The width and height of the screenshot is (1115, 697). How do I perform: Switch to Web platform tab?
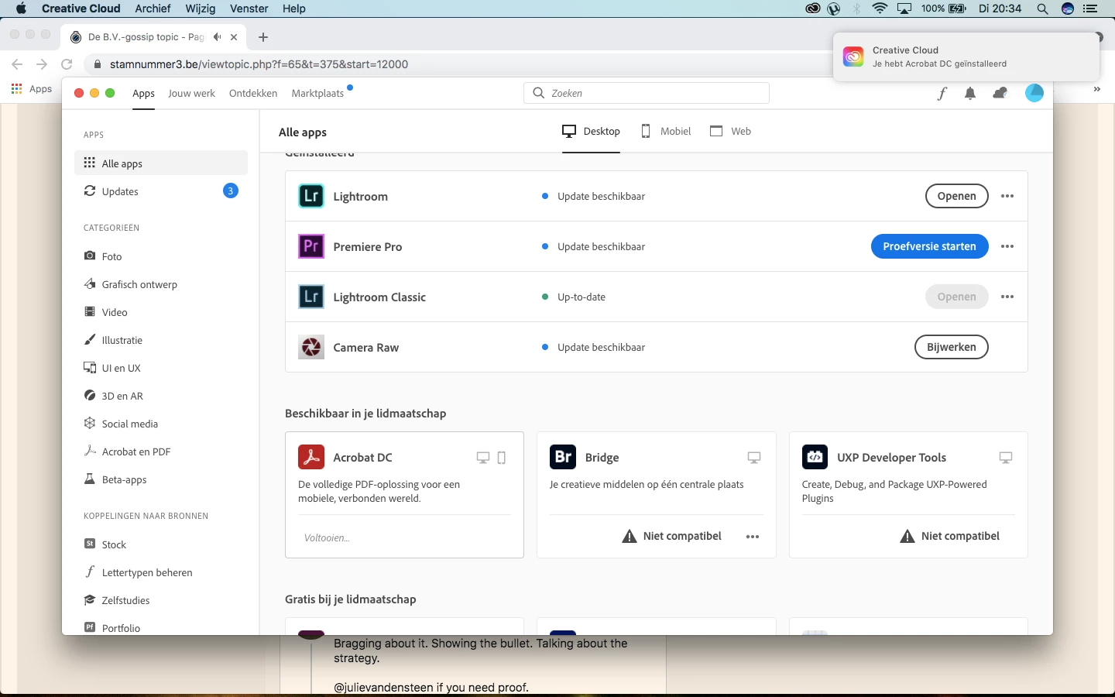(x=731, y=131)
